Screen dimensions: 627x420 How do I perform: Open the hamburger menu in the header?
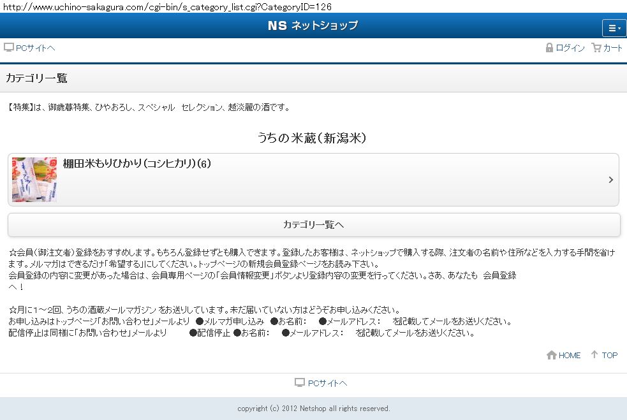614,28
